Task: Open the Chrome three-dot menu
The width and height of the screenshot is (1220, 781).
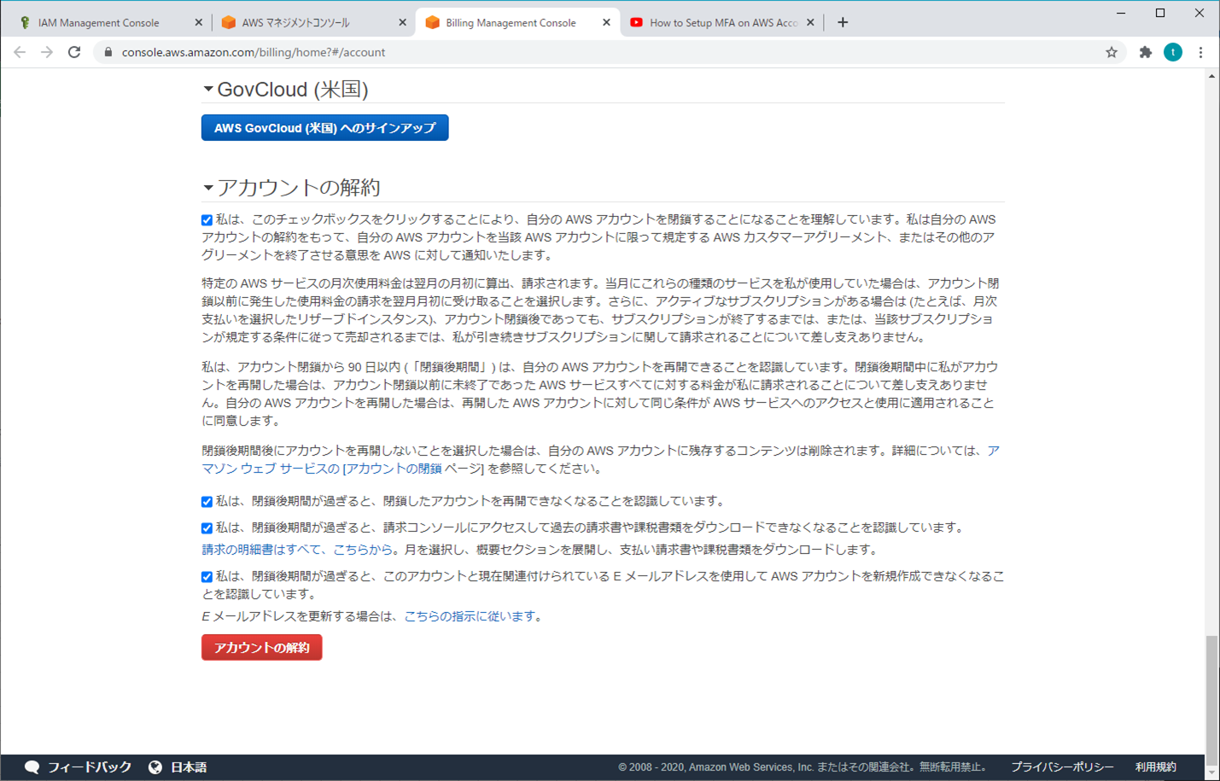Action: tap(1200, 52)
